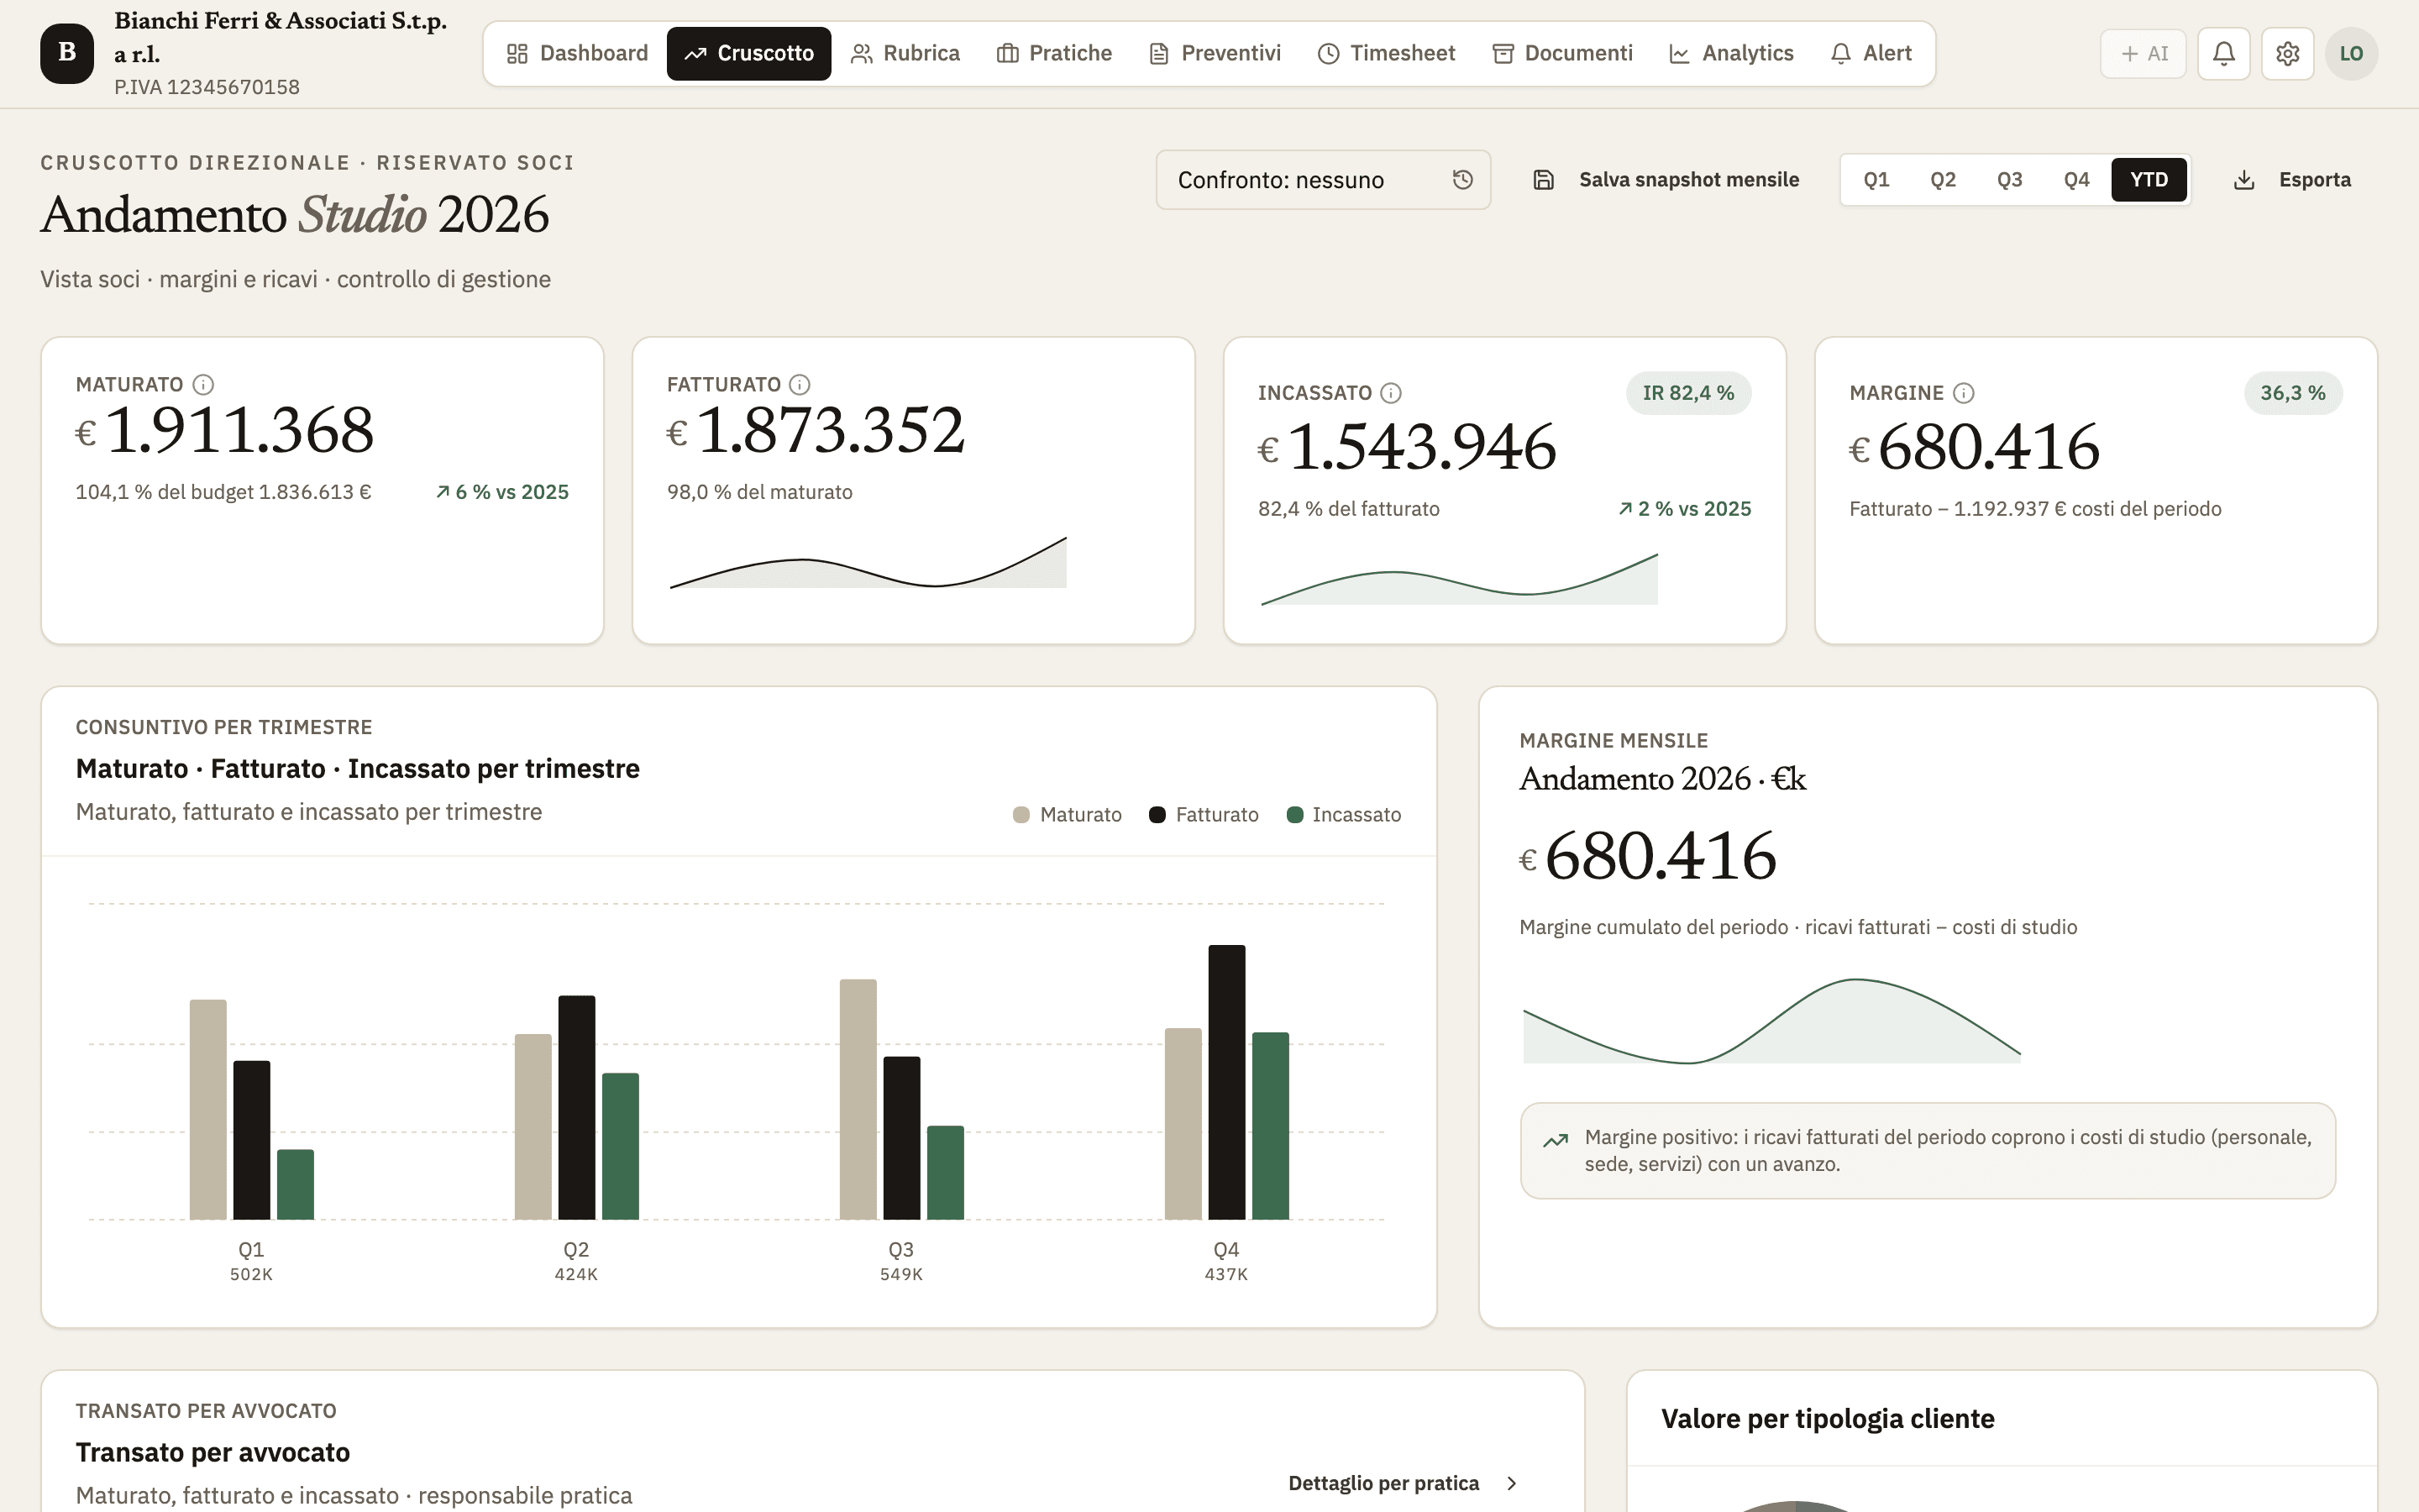Click the IR 82,4 % badge
Screen dimensions: 2419x1512
pyautogui.click(x=1688, y=393)
